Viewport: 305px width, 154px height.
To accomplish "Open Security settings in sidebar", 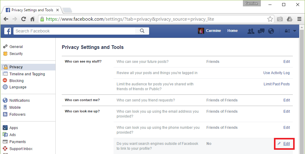I will (x=16, y=53).
